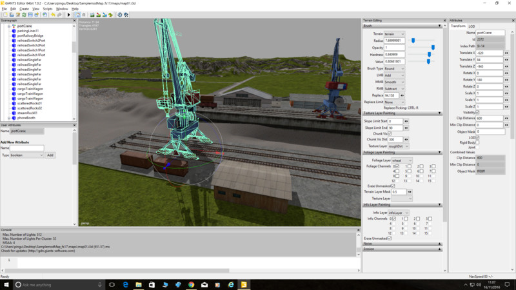Toggle Info Channel 0 checkbox
Screen dimensions: 516x290
(x=393, y=218)
